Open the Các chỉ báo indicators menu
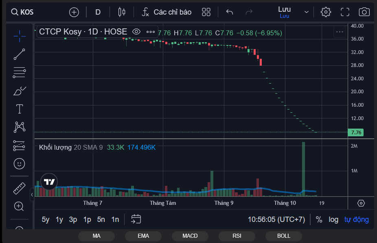The image size is (377, 243). 167,12
